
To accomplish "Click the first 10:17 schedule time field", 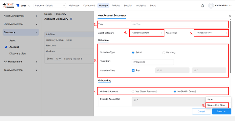I will [x=172, y=70].
